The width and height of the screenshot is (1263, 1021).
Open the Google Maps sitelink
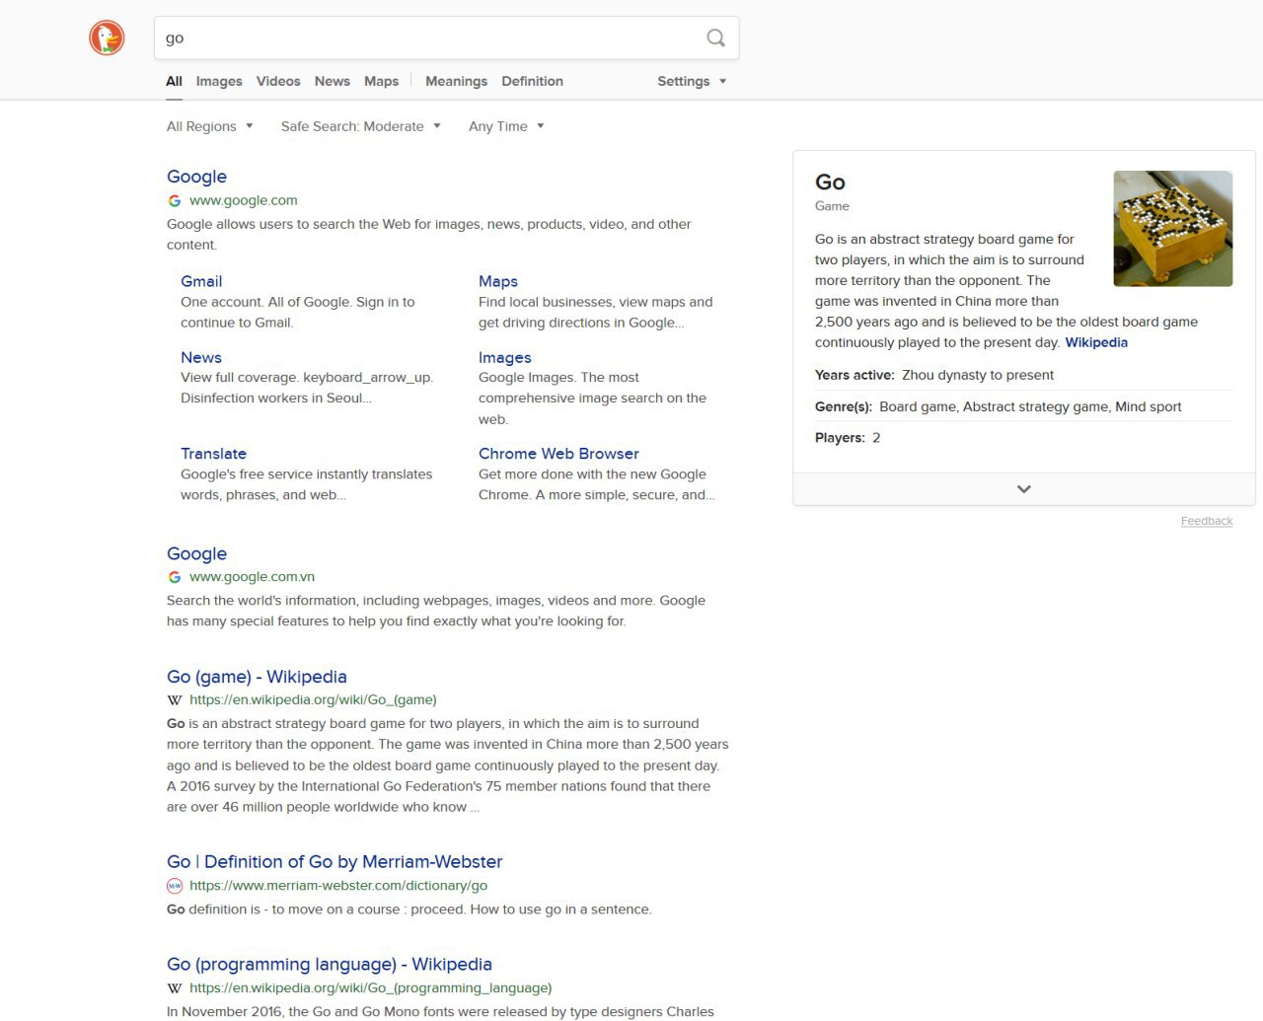coord(498,281)
